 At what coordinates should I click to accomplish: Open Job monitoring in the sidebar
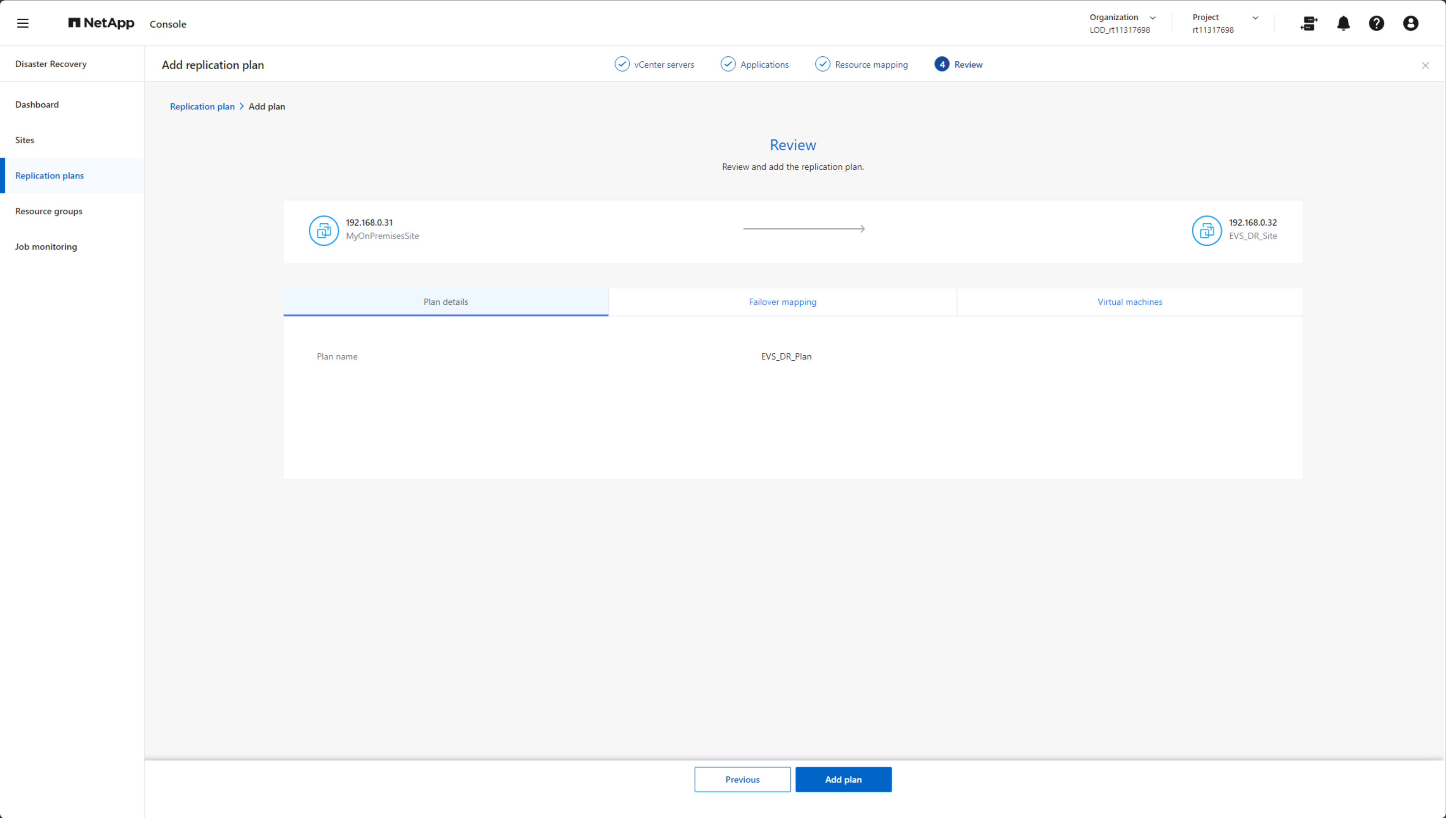[46, 247]
